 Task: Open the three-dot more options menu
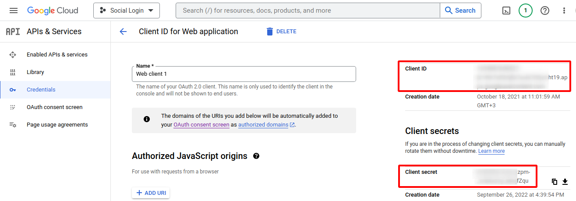click(x=564, y=11)
